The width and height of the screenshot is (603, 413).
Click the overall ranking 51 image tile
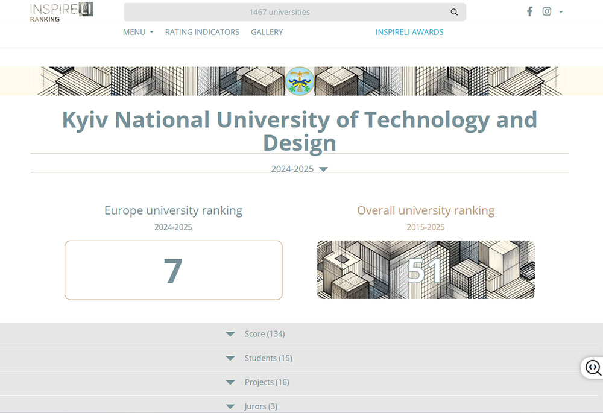click(425, 270)
